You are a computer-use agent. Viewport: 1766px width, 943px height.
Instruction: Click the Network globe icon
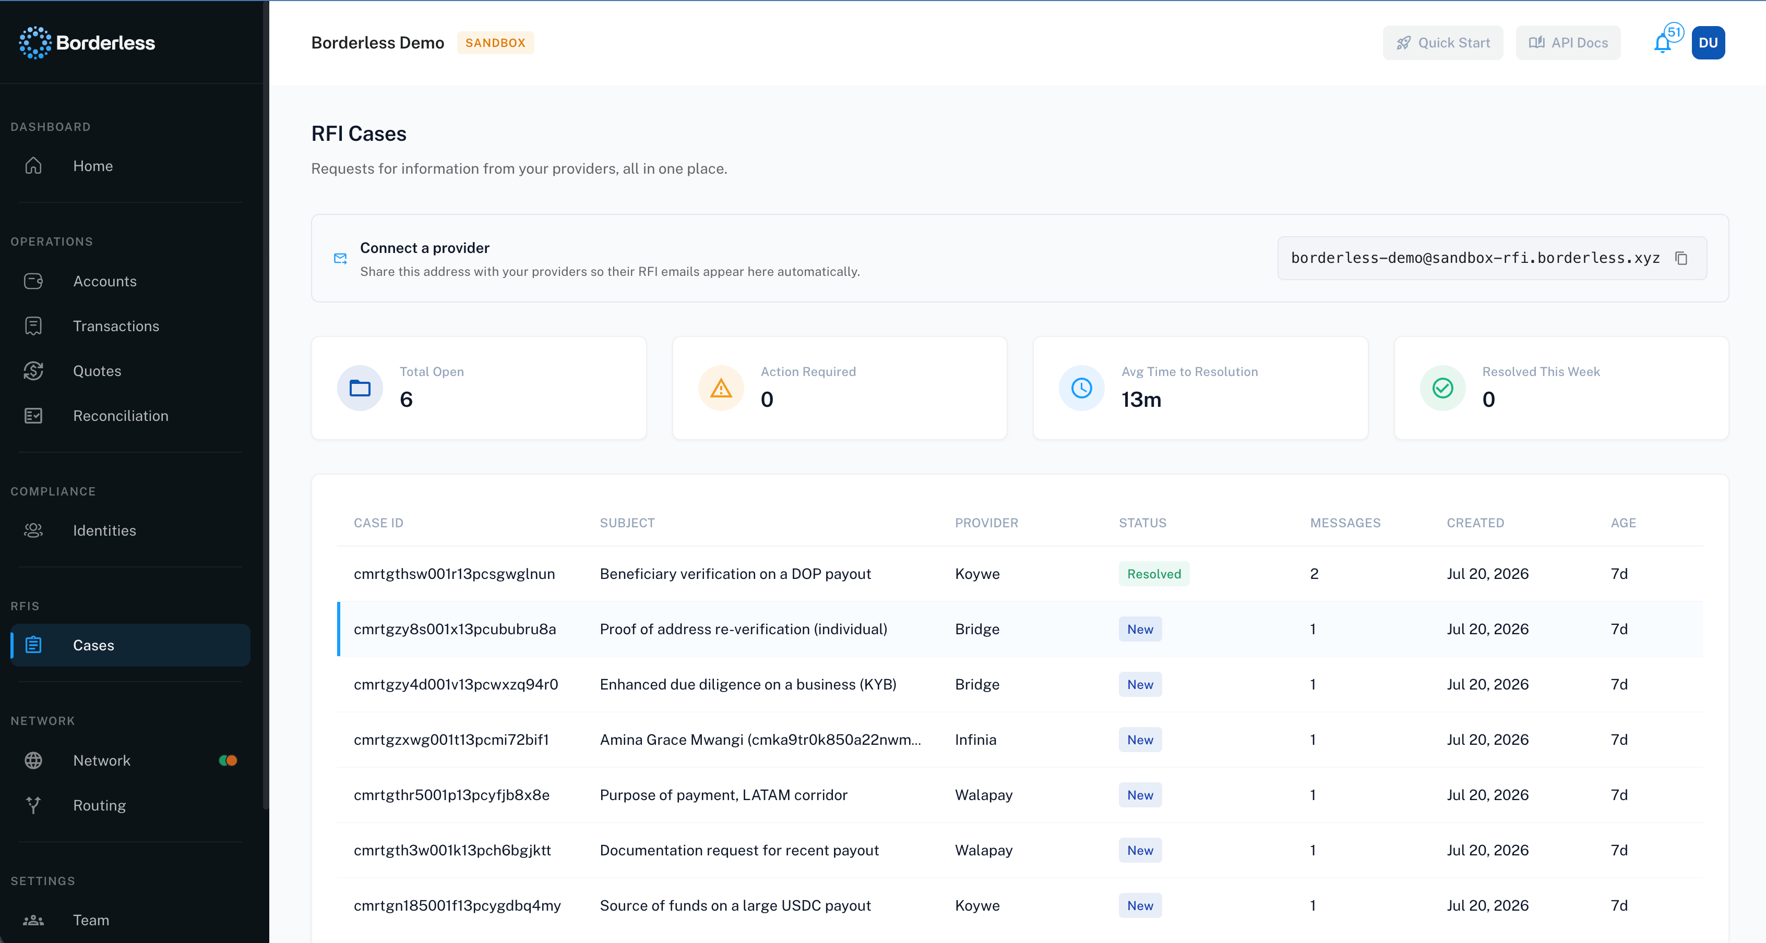(x=33, y=760)
